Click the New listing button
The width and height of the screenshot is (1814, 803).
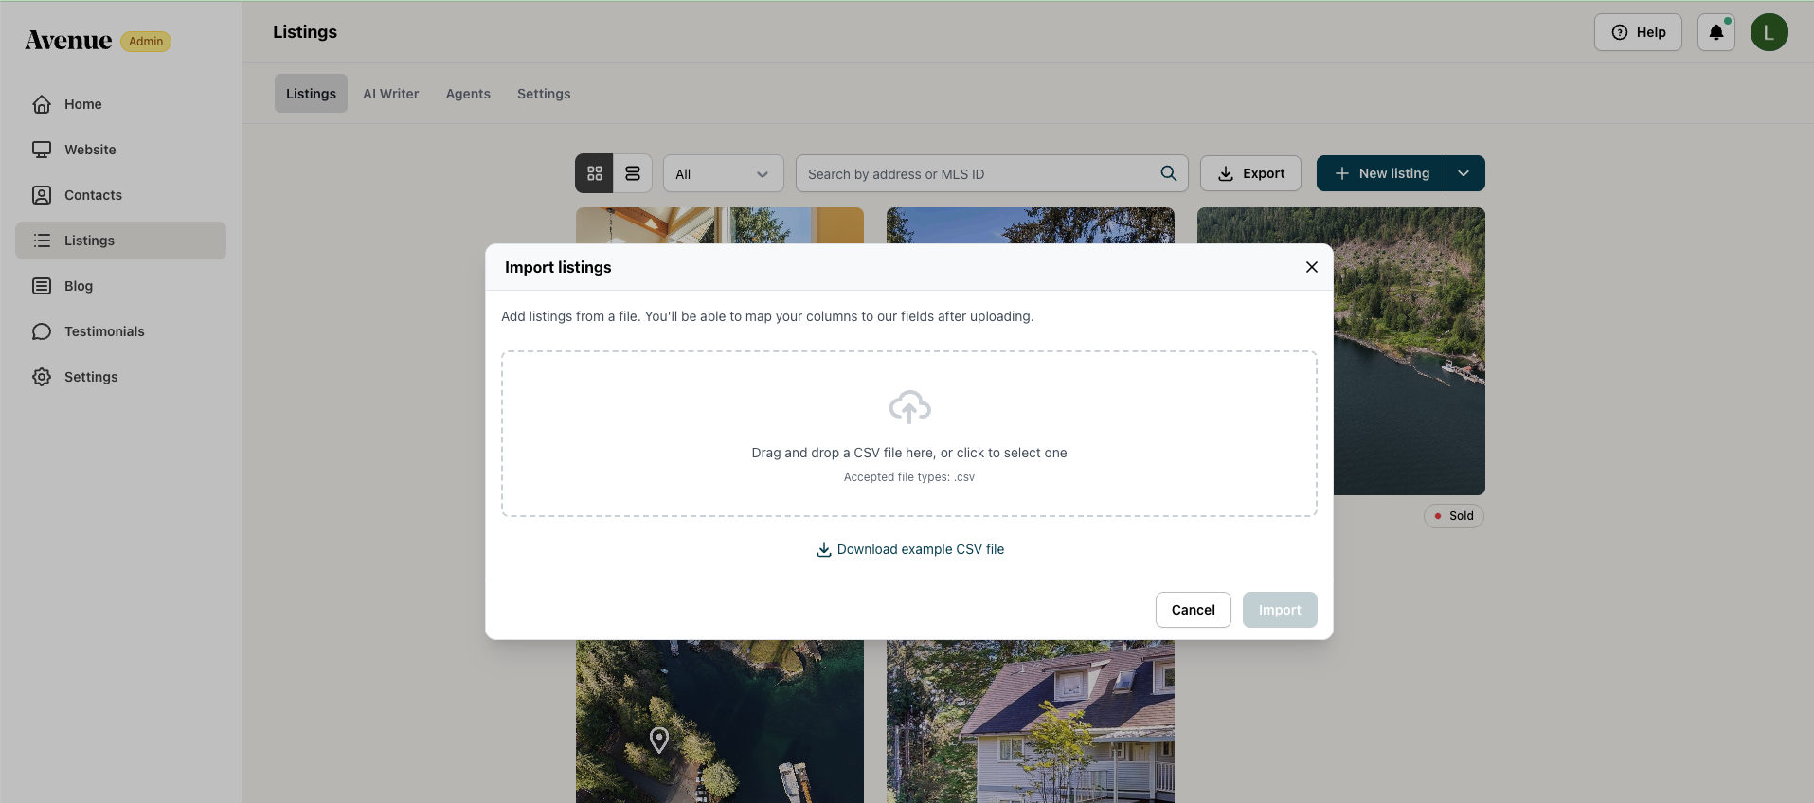(1381, 173)
